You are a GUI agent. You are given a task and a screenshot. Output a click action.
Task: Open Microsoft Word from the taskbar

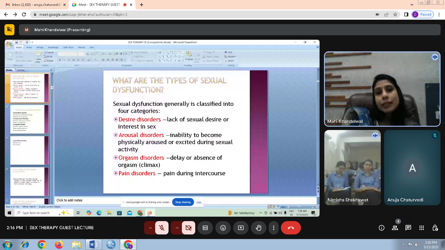pos(93,244)
